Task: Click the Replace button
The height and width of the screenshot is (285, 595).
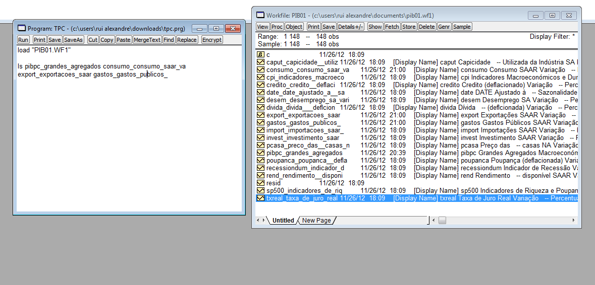Action: pyautogui.click(x=187, y=40)
